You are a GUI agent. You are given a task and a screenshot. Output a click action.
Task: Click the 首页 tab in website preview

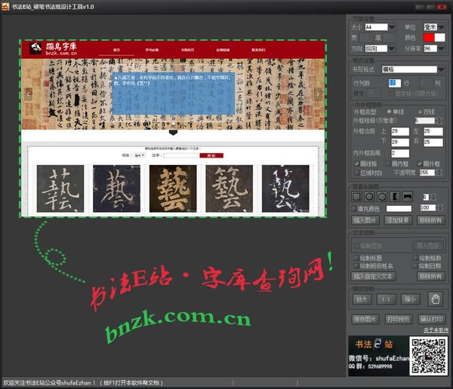(116, 50)
